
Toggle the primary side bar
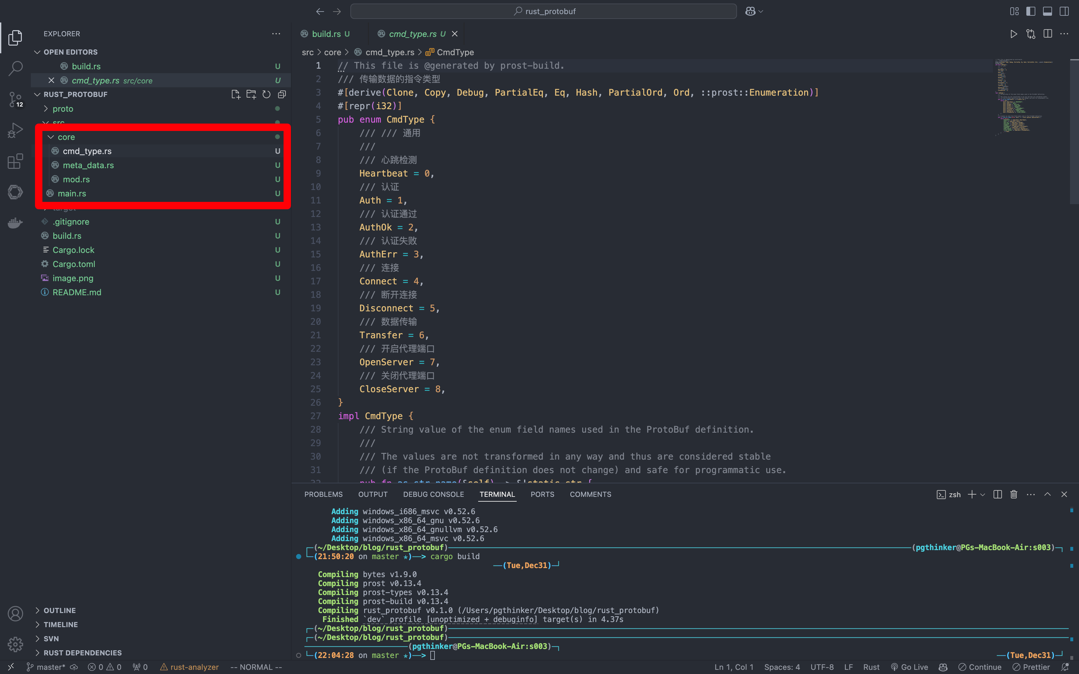[1031, 11]
